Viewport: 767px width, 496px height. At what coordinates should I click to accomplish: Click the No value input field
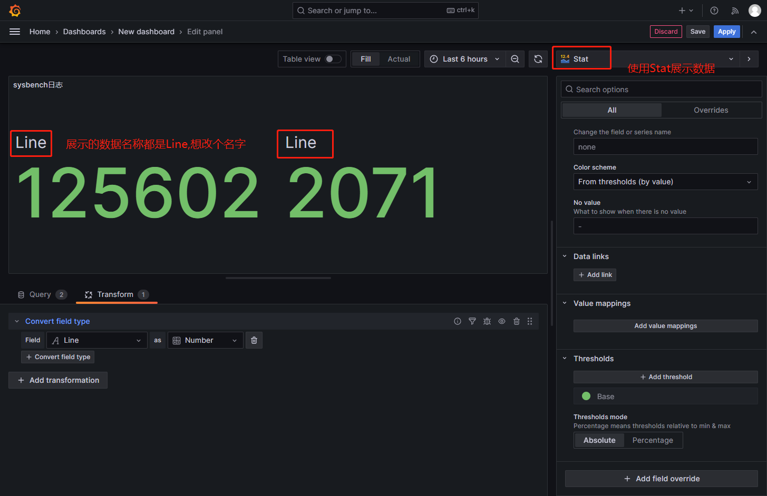click(665, 226)
